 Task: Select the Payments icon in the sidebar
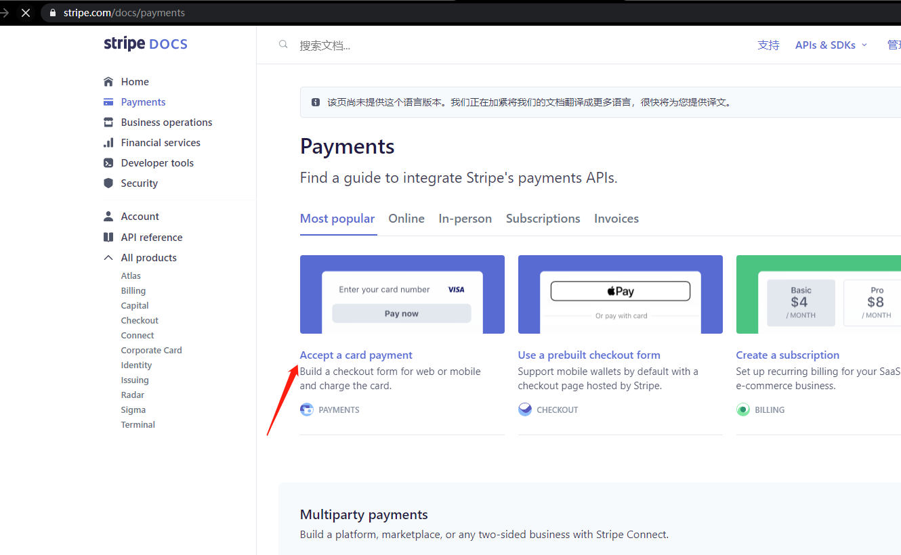click(108, 102)
